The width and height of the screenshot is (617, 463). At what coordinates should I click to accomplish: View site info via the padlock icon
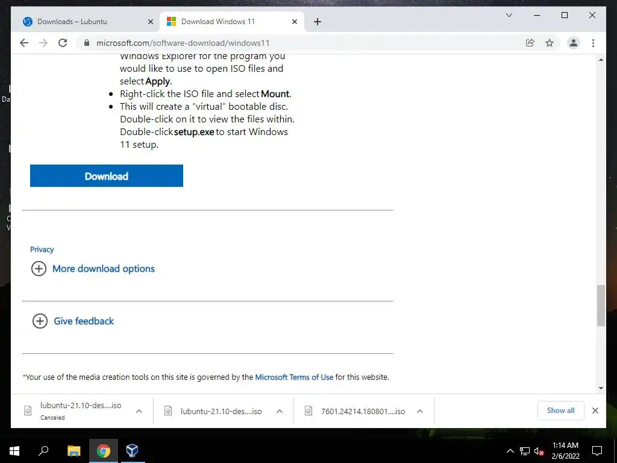click(x=87, y=43)
